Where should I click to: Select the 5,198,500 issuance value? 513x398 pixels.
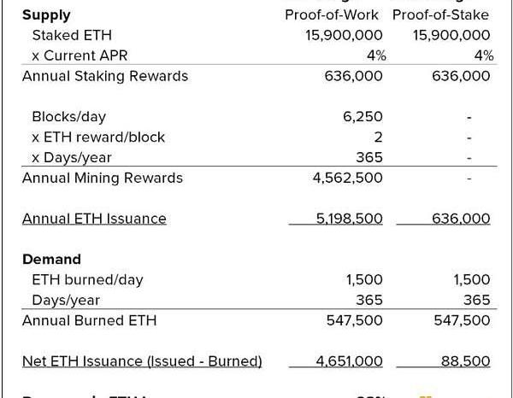[349, 219]
